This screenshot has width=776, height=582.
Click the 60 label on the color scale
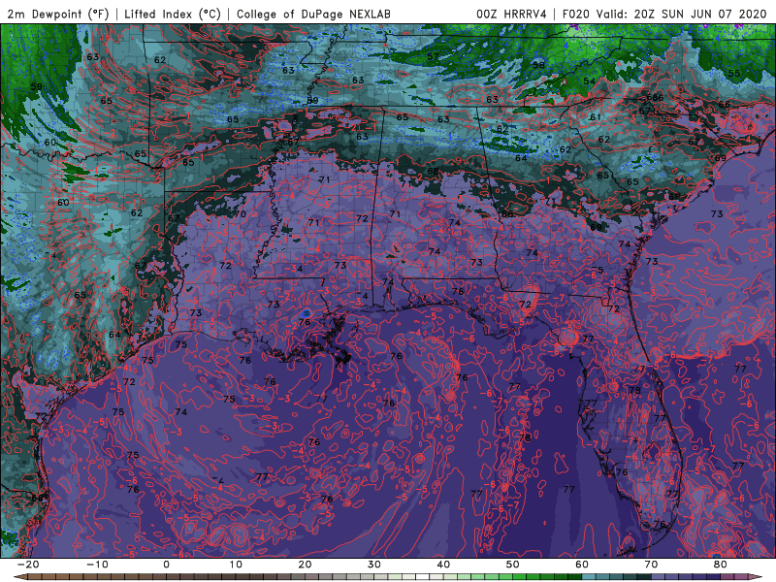(582, 565)
